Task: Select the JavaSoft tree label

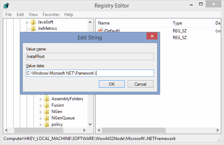Action: pyautogui.click(x=46, y=22)
